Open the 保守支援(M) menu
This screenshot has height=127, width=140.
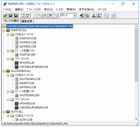(x=86, y=10)
